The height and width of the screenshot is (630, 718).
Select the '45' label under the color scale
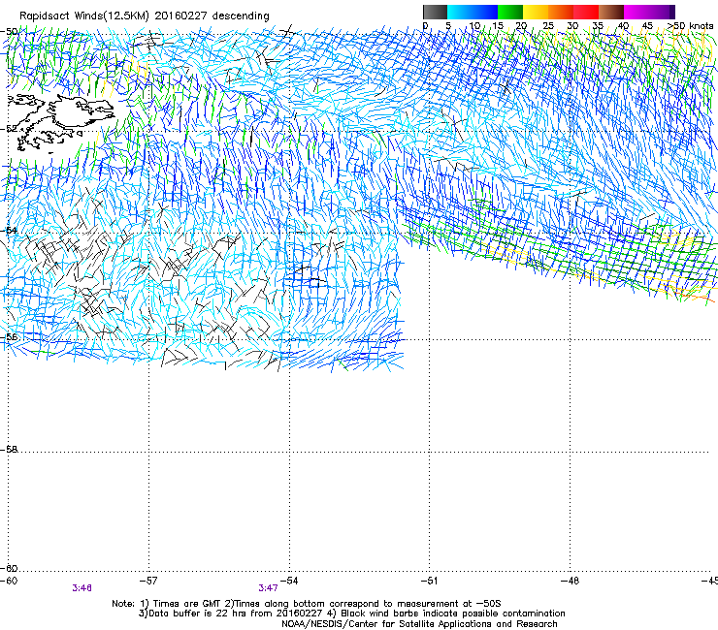tap(647, 26)
